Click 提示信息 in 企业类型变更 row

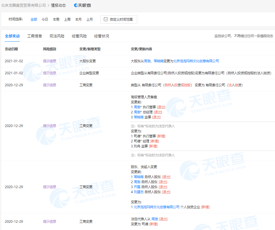point(49,73)
